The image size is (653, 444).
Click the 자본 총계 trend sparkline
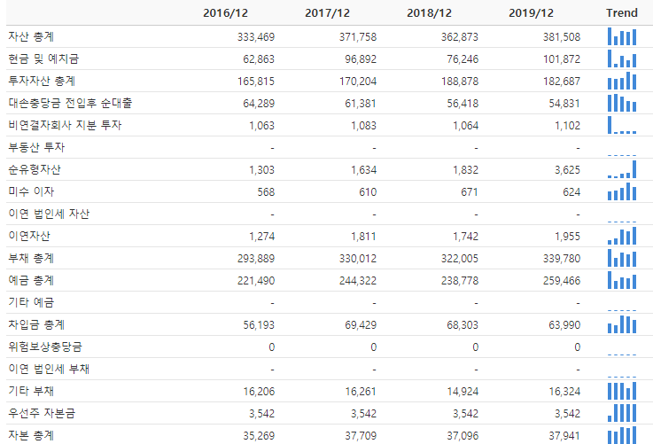(x=622, y=435)
